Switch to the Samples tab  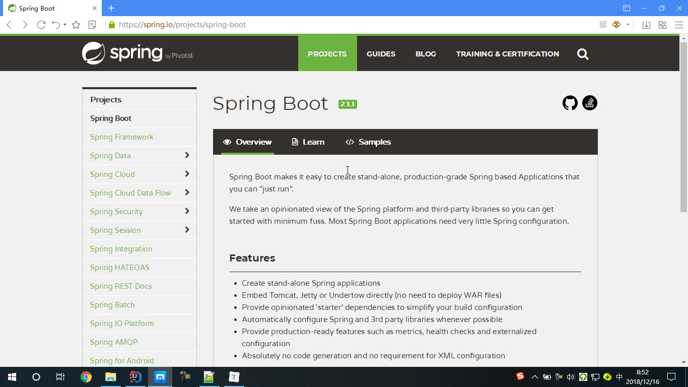click(x=368, y=142)
